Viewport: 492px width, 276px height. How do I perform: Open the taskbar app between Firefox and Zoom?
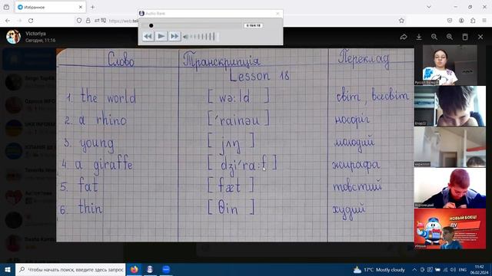click(x=150, y=269)
